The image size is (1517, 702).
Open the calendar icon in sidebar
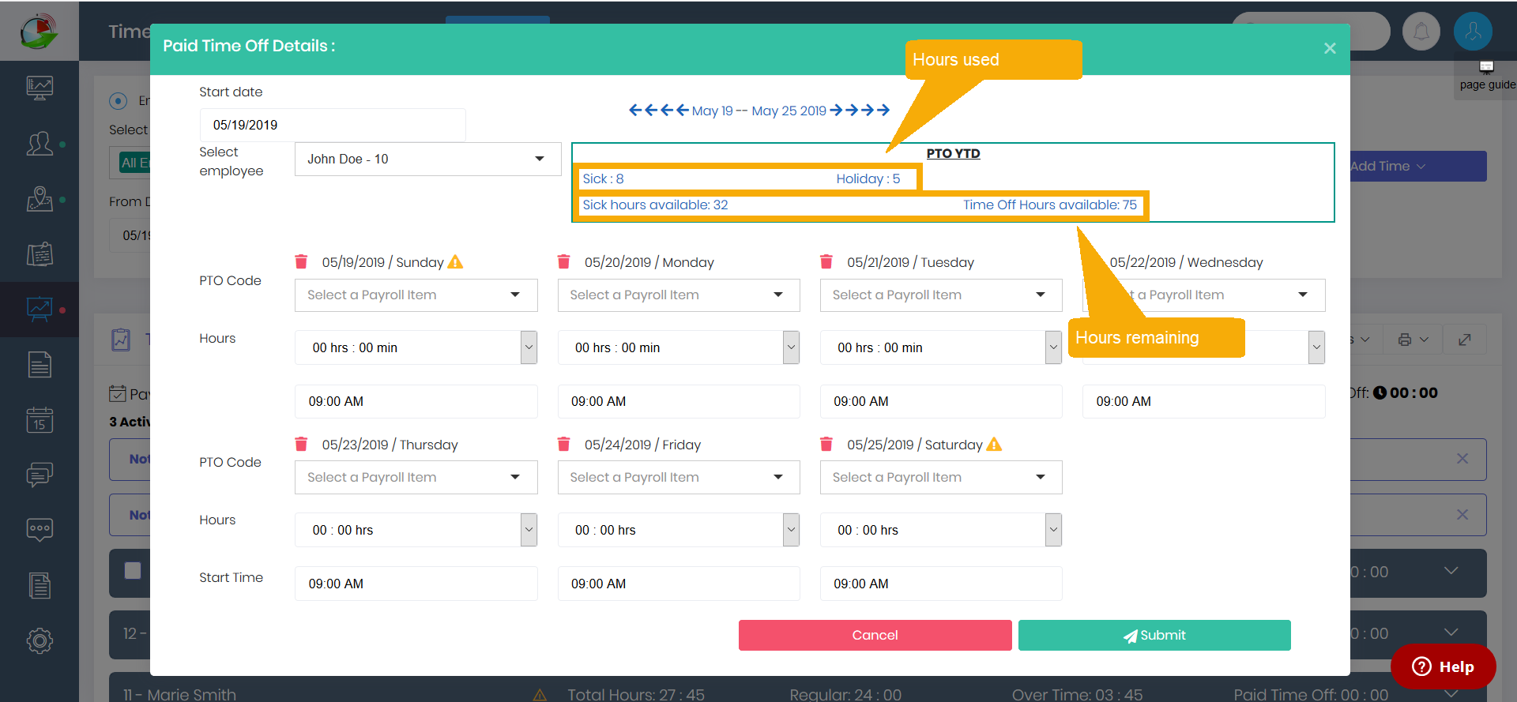[40, 419]
